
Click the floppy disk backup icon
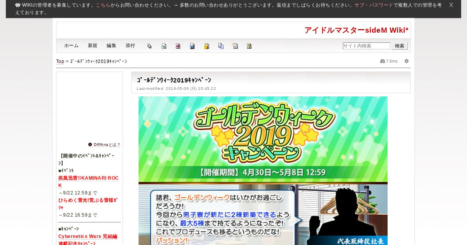(192, 46)
